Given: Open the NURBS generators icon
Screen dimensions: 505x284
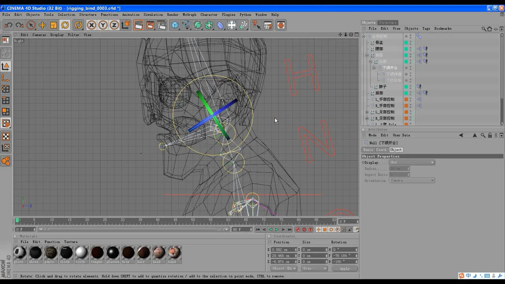Looking at the screenshot, I should coord(198,25).
